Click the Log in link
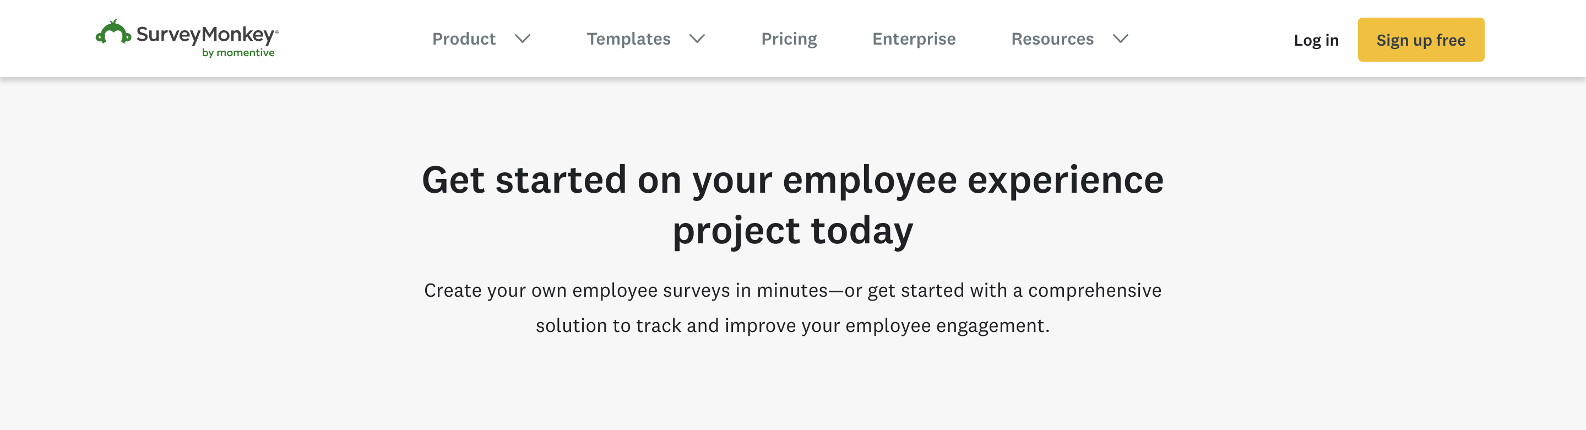 click(x=1316, y=40)
